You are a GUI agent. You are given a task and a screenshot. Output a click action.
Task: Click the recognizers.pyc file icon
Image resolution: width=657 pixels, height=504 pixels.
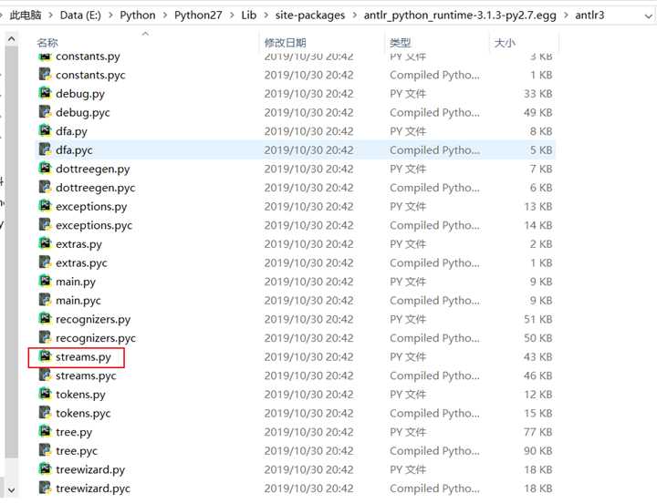[45, 337]
